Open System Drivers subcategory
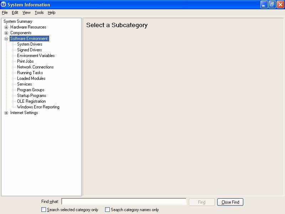Image resolution: width=285 pixels, height=214 pixels. coord(30,44)
